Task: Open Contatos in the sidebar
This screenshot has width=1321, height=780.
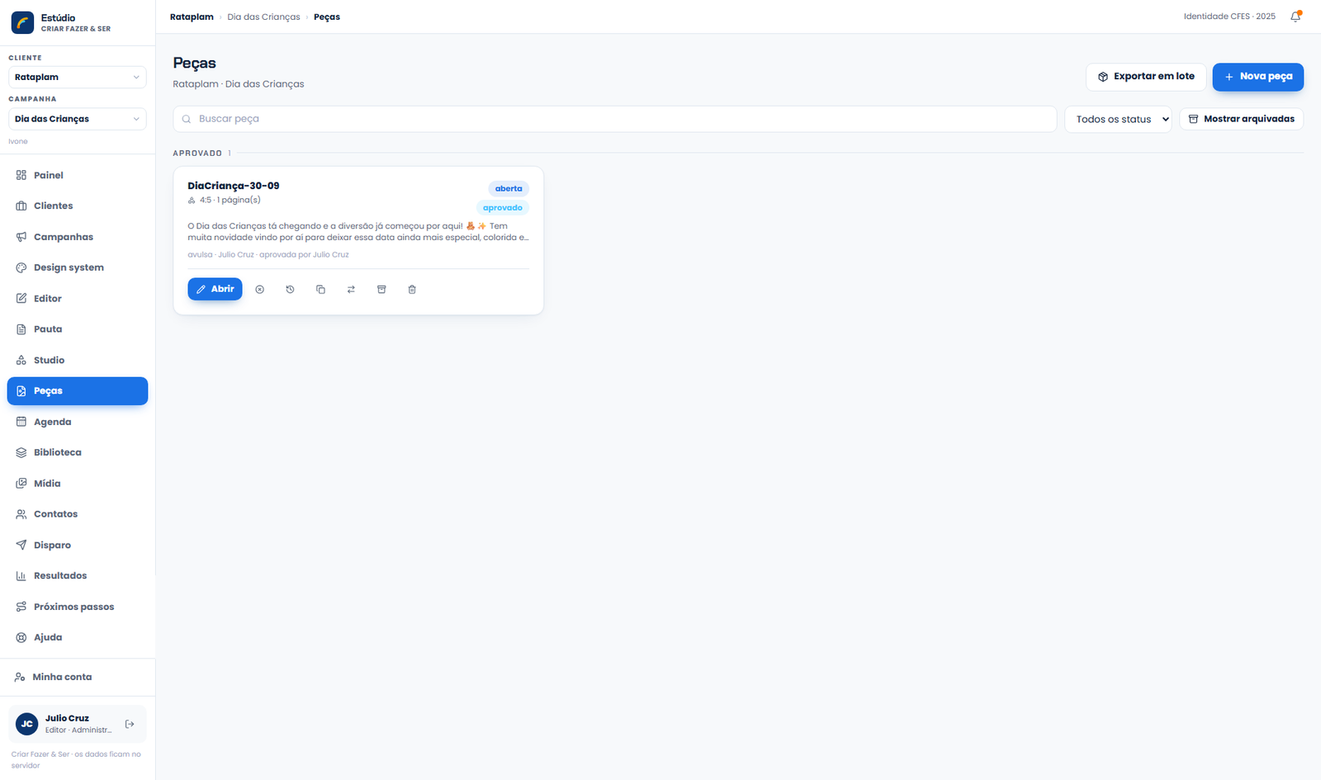Action: coord(78,514)
